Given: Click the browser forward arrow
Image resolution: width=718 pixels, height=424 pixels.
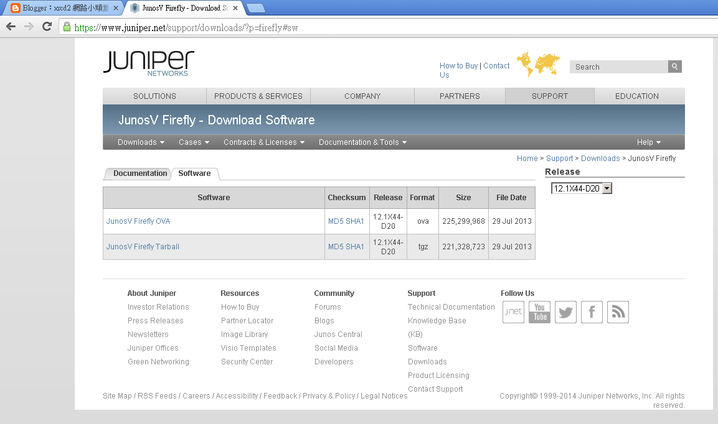Looking at the screenshot, I should coord(29,27).
